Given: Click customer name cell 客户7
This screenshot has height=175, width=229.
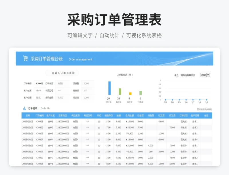Looking at the screenshot, I should (x=51, y=158).
